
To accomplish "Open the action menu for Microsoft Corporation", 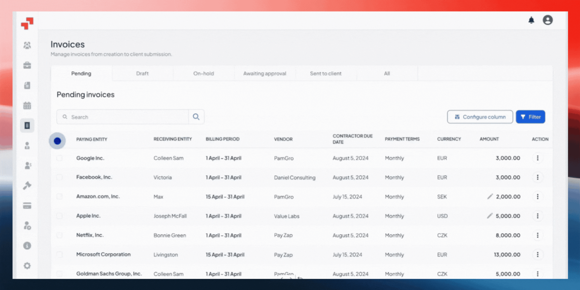I will click(538, 255).
